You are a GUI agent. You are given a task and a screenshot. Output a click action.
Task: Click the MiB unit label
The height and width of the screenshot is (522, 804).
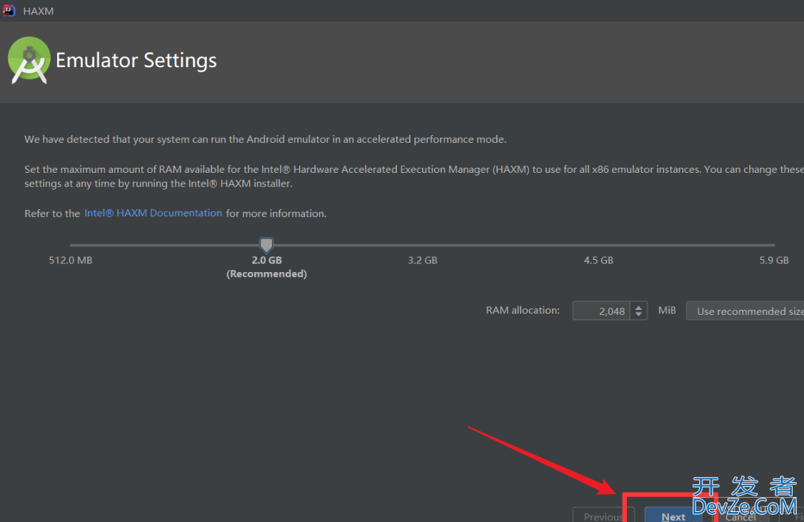(x=667, y=310)
